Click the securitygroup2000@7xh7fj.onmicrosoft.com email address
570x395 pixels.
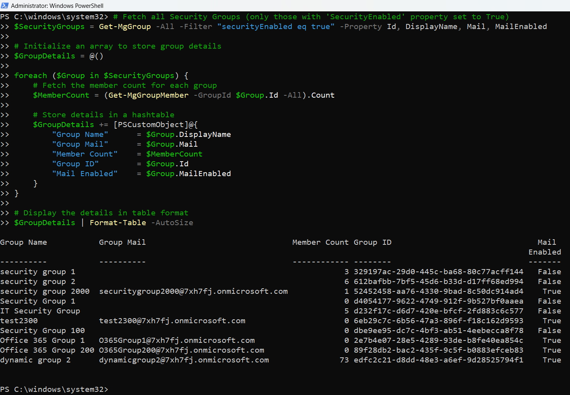click(x=193, y=291)
